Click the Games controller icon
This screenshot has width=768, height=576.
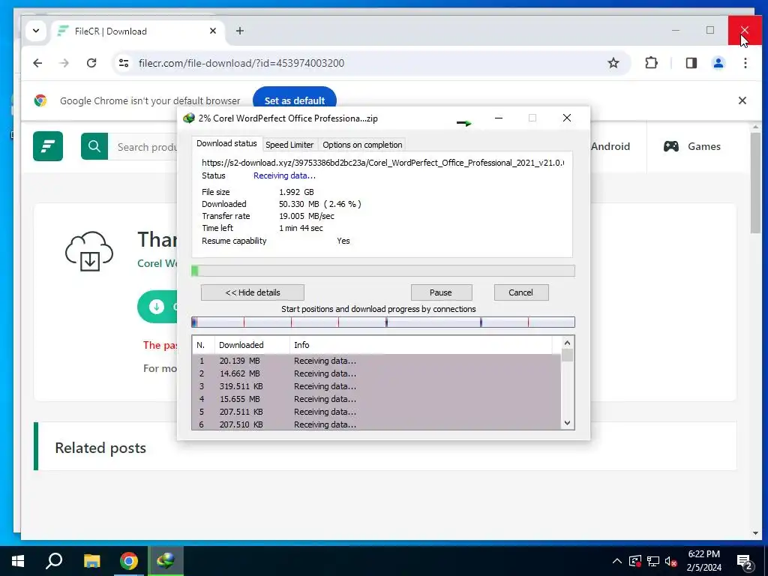(670, 146)
